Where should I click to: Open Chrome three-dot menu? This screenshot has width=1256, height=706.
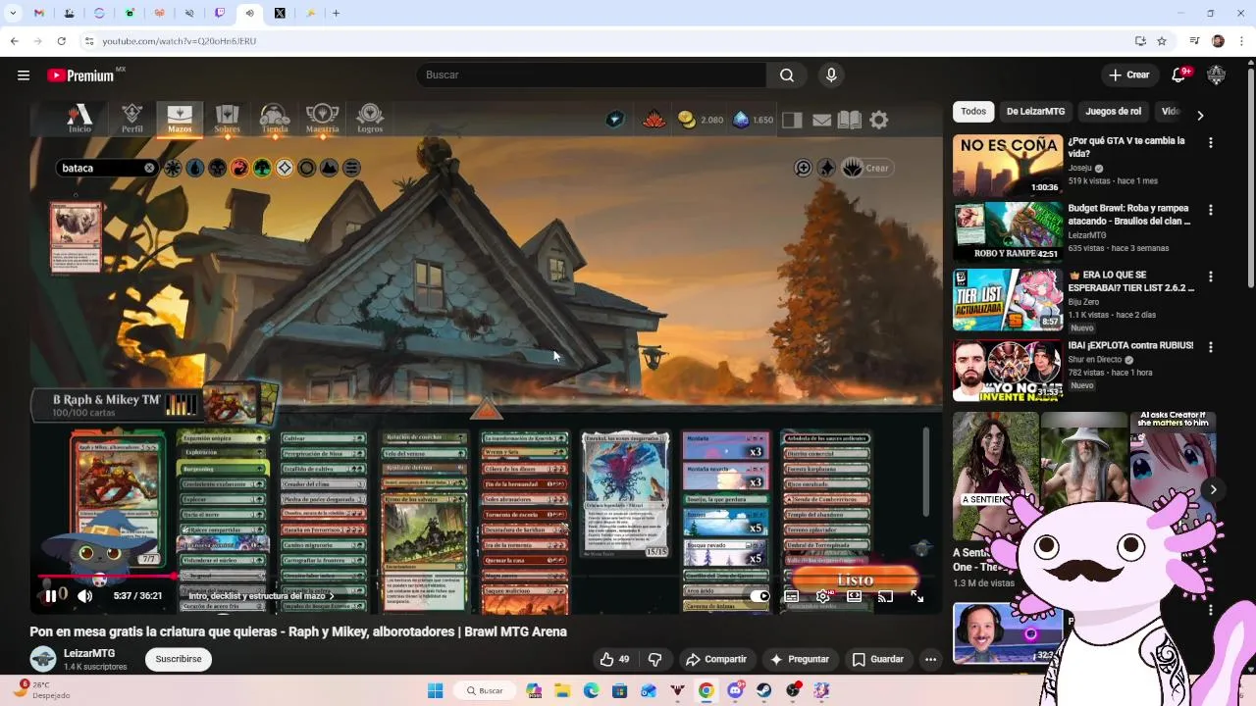pos(1242,41)
